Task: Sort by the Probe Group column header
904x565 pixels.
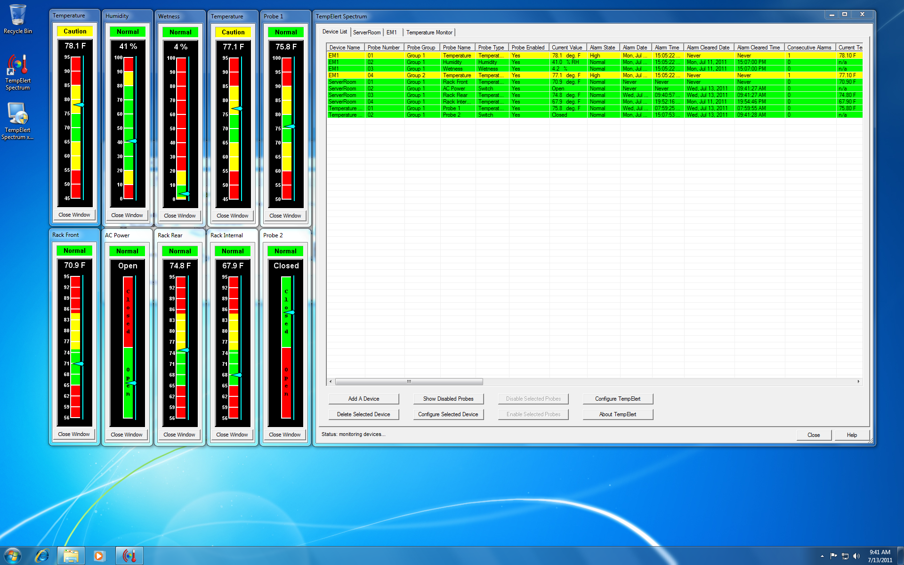Action: [x=422, y=48]
